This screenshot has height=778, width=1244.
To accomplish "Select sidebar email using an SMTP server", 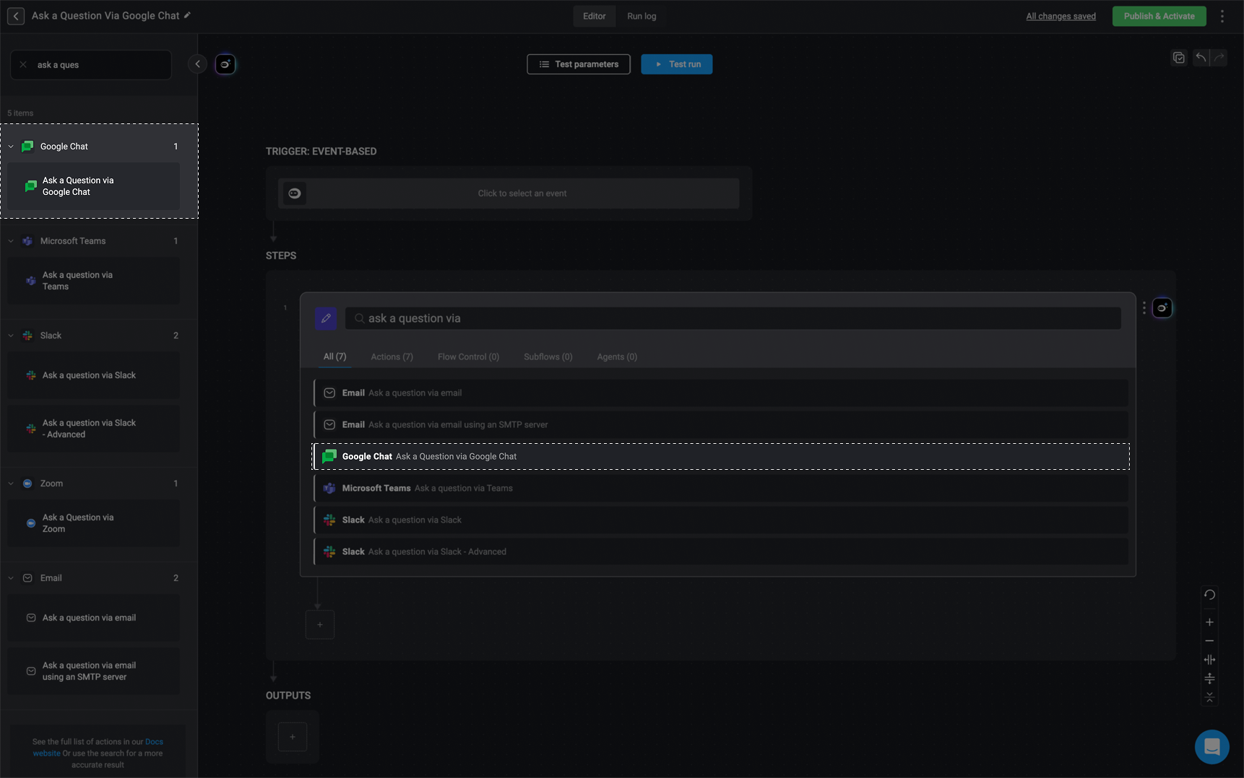I will pos(94,671).
